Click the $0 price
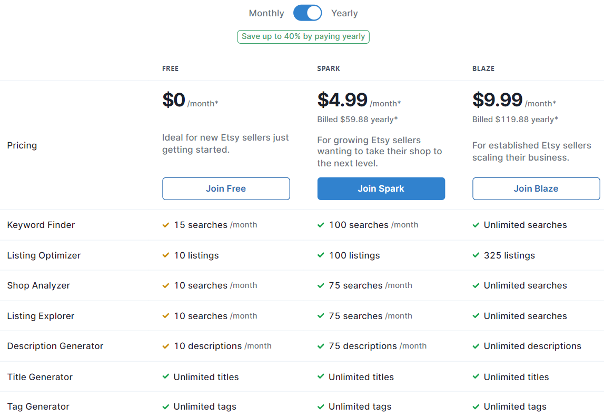 pyautogui.click(x=174, y=100)
